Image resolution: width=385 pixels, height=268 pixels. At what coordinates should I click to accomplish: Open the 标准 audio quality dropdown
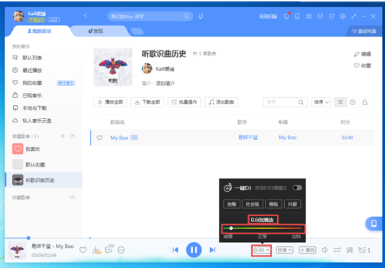(284, 250)
